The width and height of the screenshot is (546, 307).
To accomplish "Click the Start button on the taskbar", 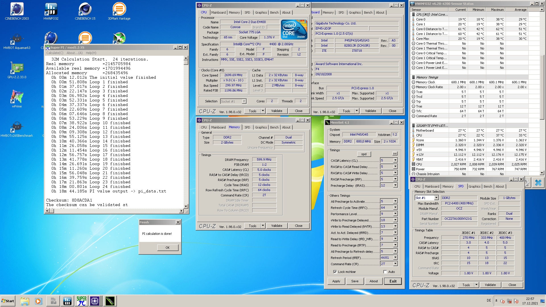I will tap(8, 301).
